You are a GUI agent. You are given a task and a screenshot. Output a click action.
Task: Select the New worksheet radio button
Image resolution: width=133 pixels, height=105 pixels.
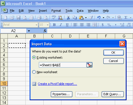pyautogui.click(x=34, y=72)
